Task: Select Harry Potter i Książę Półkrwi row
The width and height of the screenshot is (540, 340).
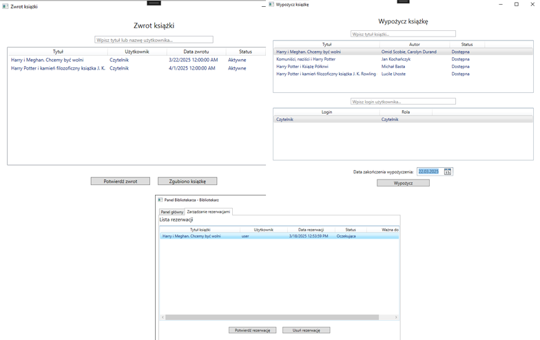Action: point(403,66)
